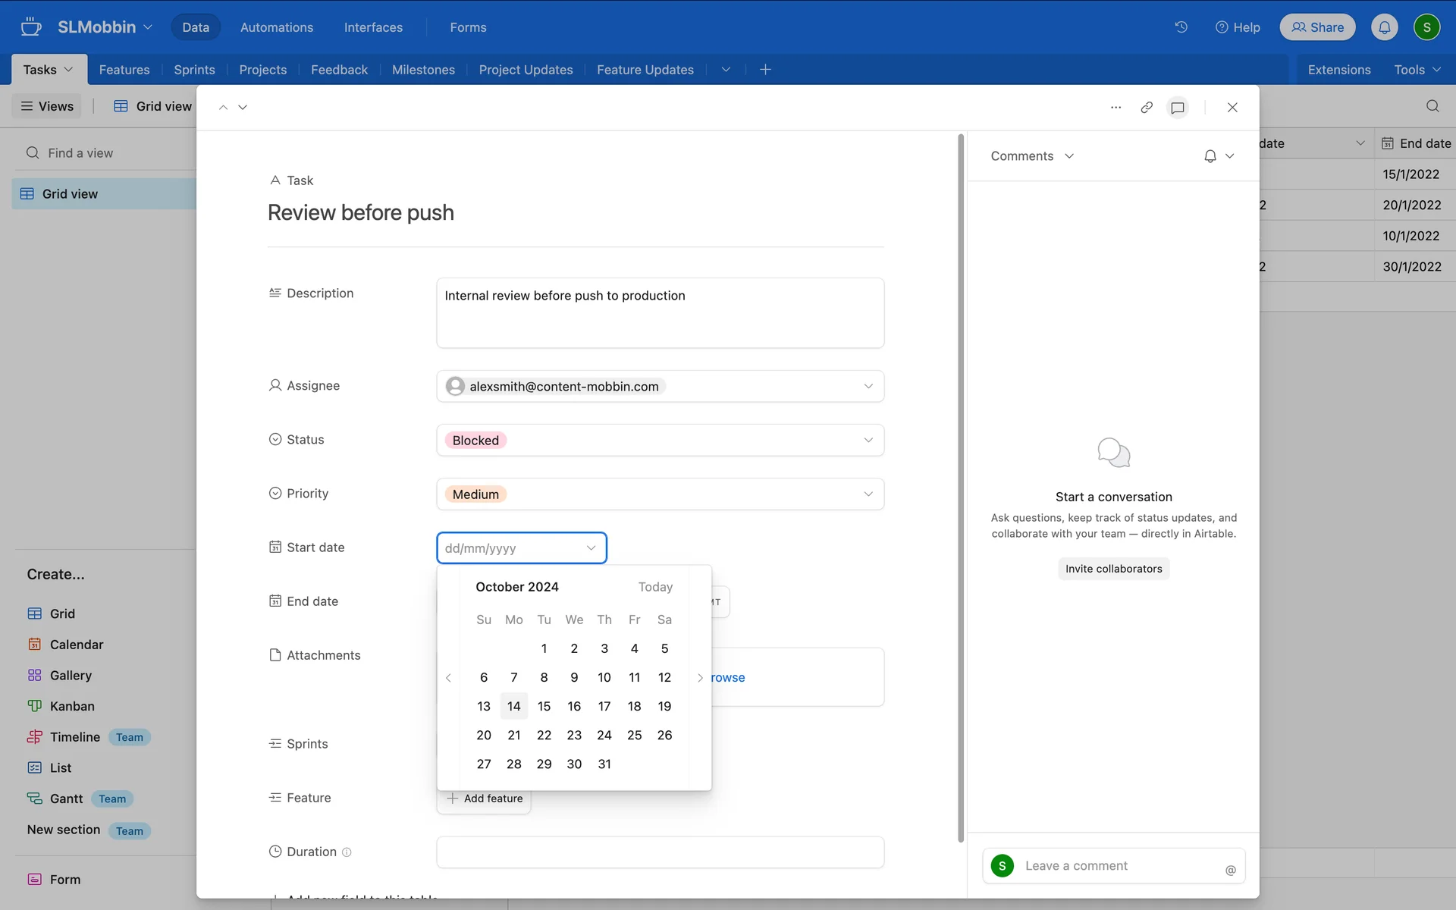Click Today in the date picker
This screenshot has height=910, width=1456.
655,587
